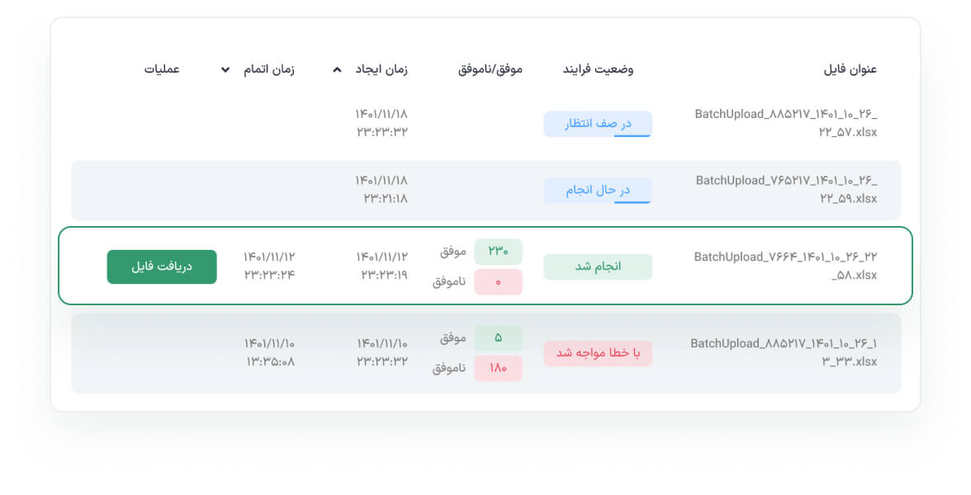Screen dimensions: 971x495
Task: Select the عنوان فایل column header
Action: pos(850,69)
